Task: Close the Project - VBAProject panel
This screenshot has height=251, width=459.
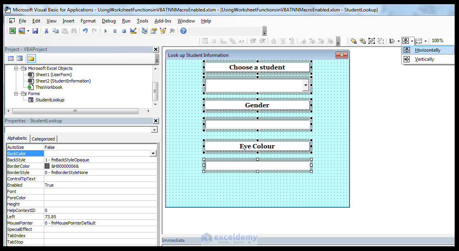Action: point(156,49)
